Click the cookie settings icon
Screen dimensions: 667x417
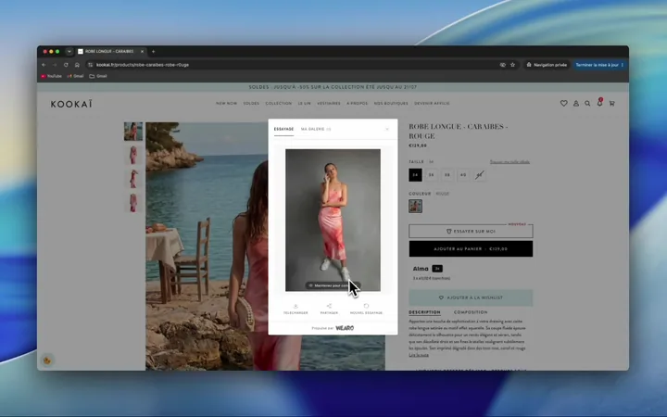click(47, 360)
